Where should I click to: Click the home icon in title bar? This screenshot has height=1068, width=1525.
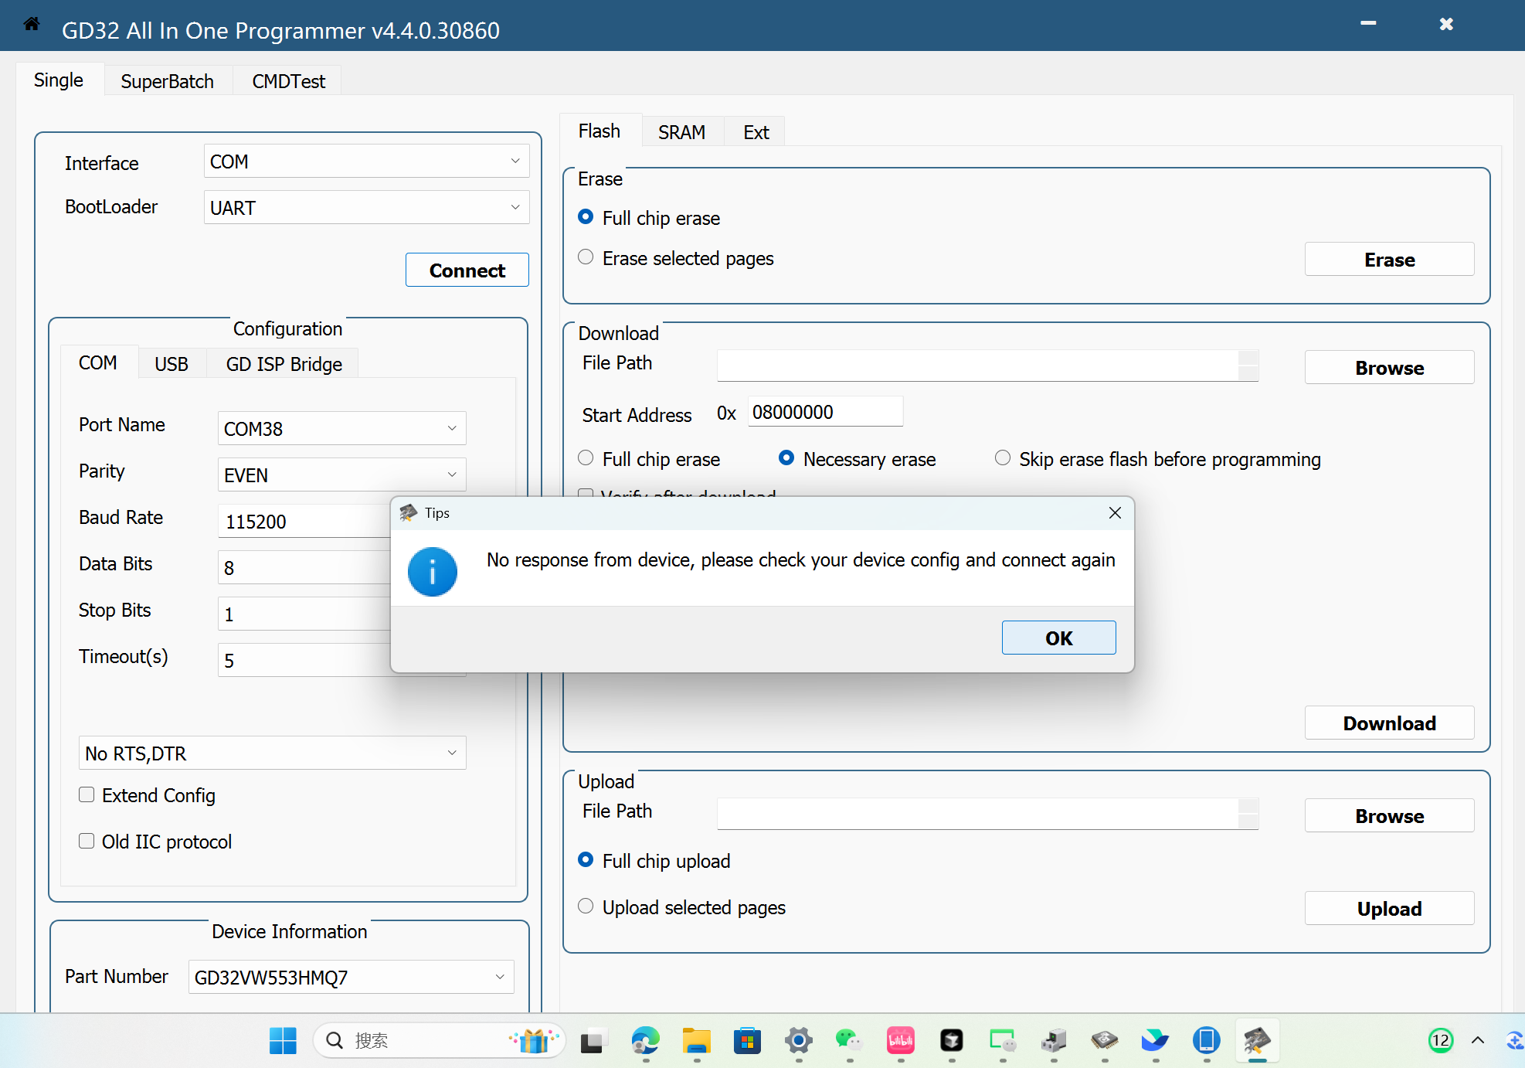click(32, 25)
